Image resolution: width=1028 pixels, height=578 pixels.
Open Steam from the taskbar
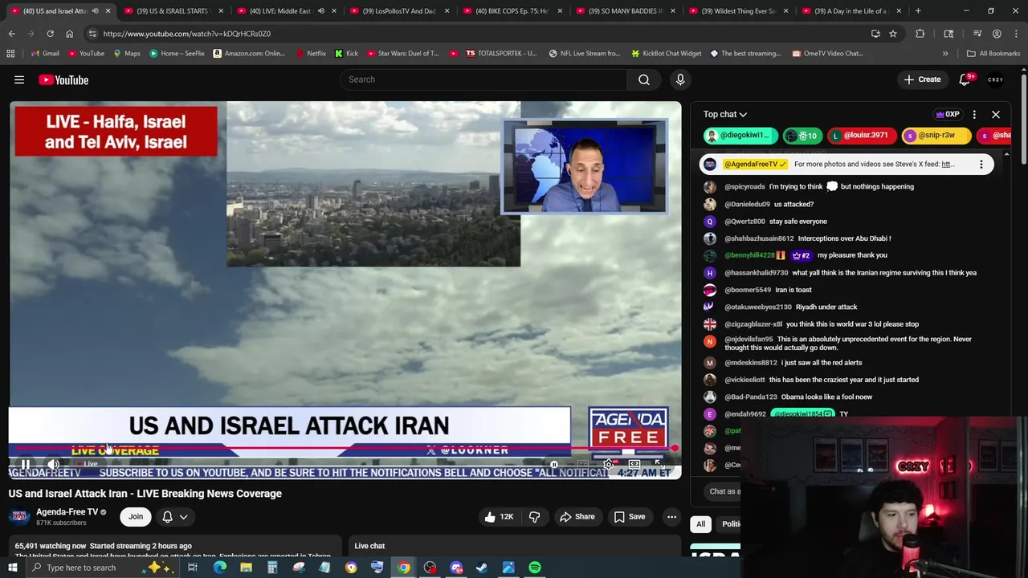click(x=482, y=568)
